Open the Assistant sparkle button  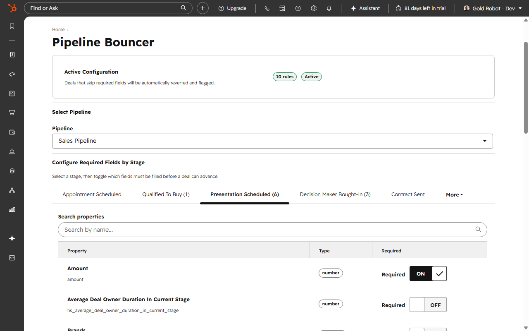[x=365, y=8]
